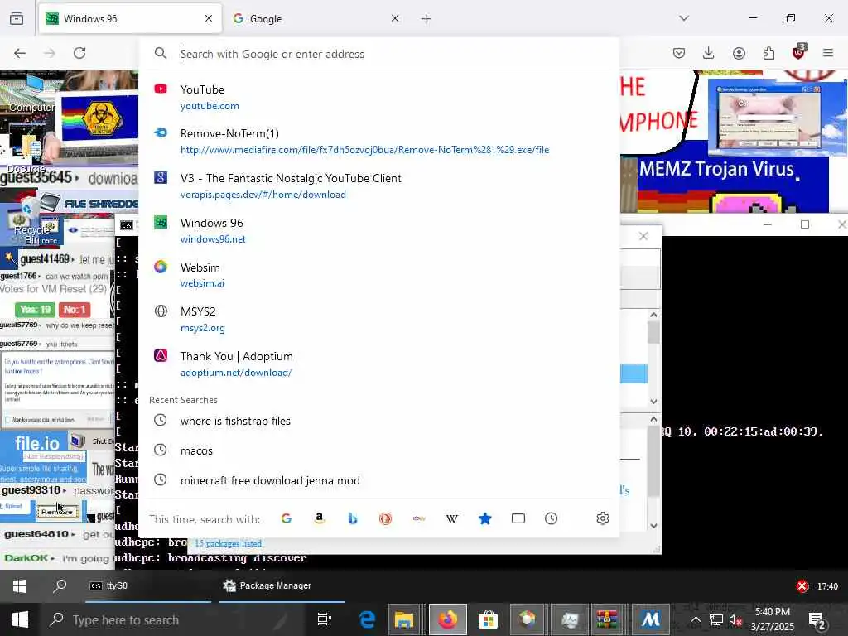Open the host Windows Start menu
Screen dimensions: 848x636
click(20, 619)
